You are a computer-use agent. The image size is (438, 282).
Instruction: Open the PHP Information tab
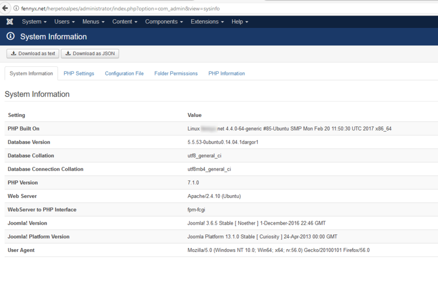pos(227,73)
